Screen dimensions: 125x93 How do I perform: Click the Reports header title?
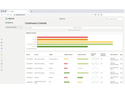[x=62, y=19]
